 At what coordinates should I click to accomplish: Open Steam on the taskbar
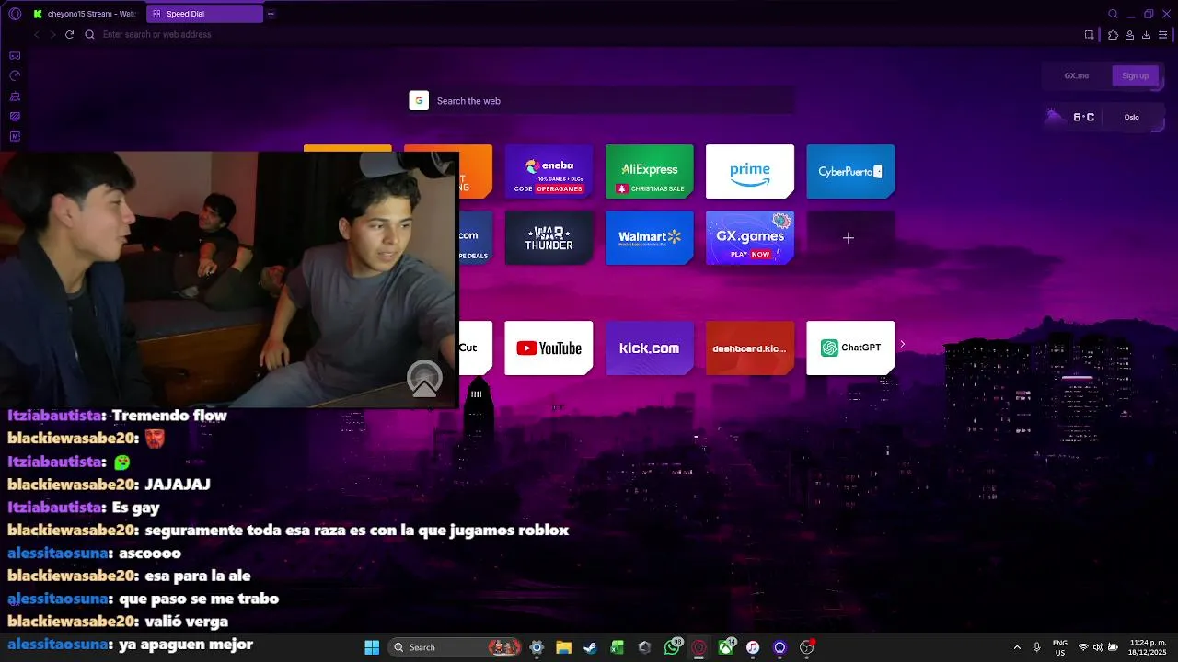[x=590, y=647]
